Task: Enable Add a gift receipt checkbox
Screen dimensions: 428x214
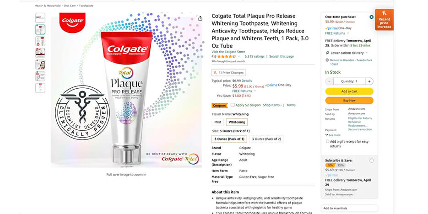Action: 327,141
